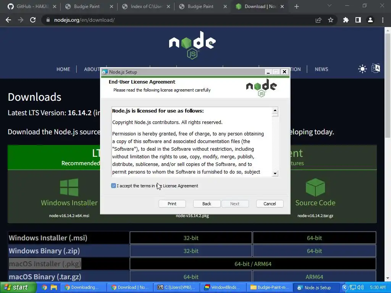The image size is (391, 293).
Task: Click NEWS in the nodejs.org navigation
Action: [321, 69]
